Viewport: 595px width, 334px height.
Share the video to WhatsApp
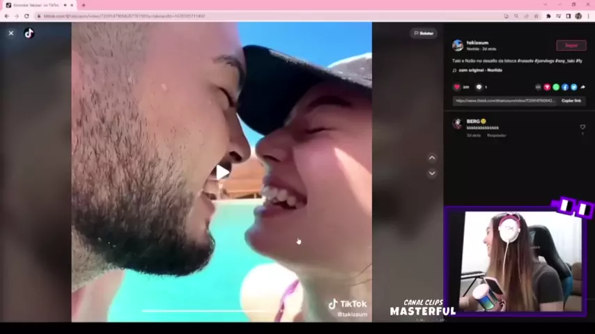(x=556, y=87)
